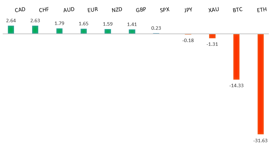The height and width of the screenshot is (147, 274).
Task: Select the CHF category label
Action: click(x=44, y=10)
